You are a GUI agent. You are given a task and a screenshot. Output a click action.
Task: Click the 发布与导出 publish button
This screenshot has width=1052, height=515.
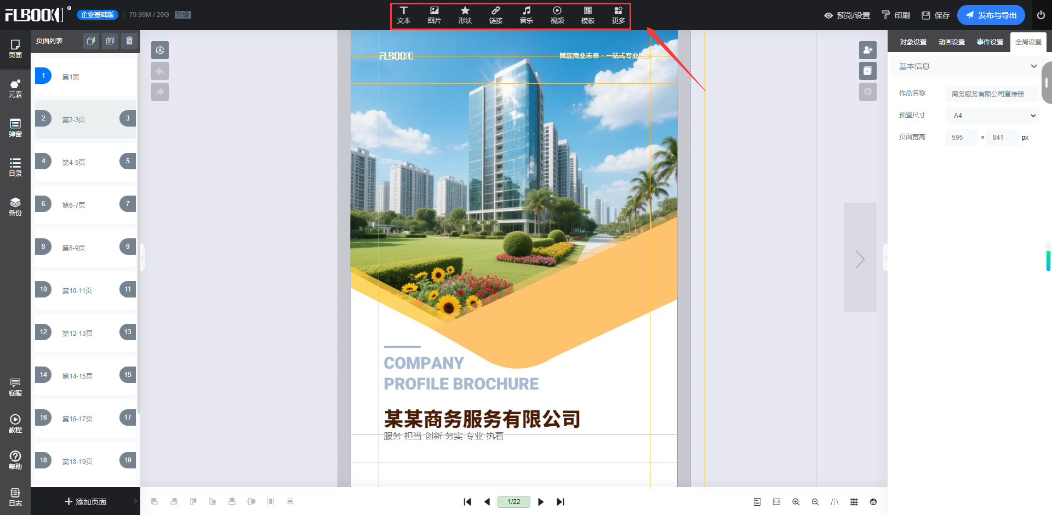coord(991,15)
